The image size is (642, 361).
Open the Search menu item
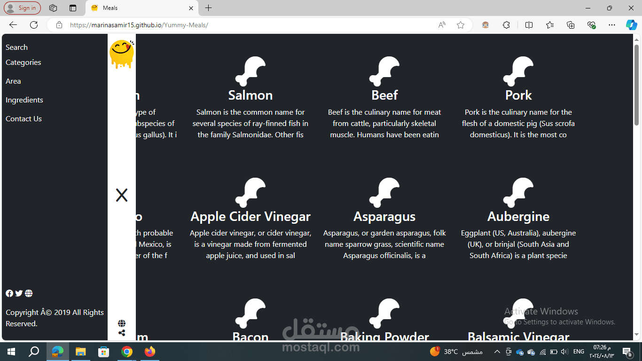16,47
